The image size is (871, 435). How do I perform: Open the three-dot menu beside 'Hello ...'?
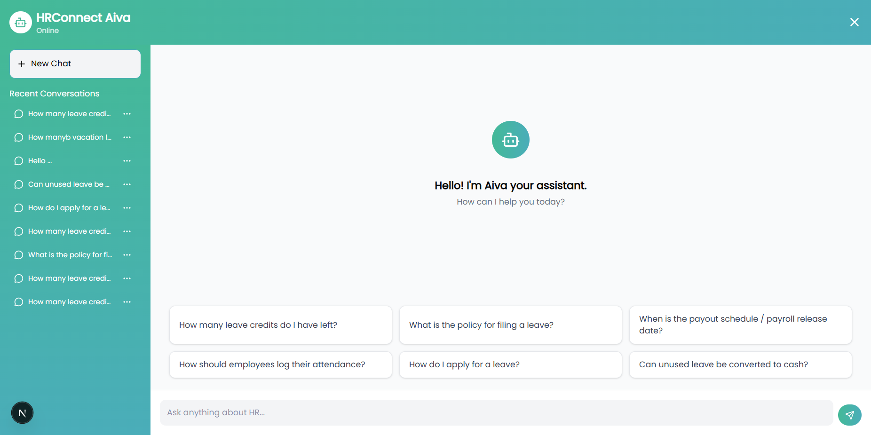[x=127, y=161]
